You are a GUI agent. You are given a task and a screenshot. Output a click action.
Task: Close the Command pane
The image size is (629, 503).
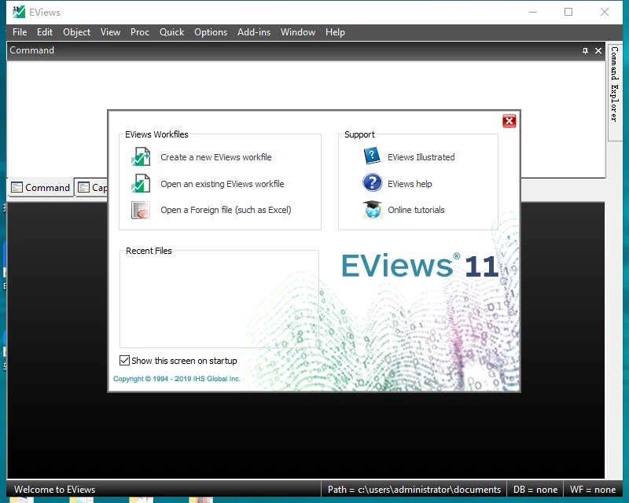coord(598,50)
